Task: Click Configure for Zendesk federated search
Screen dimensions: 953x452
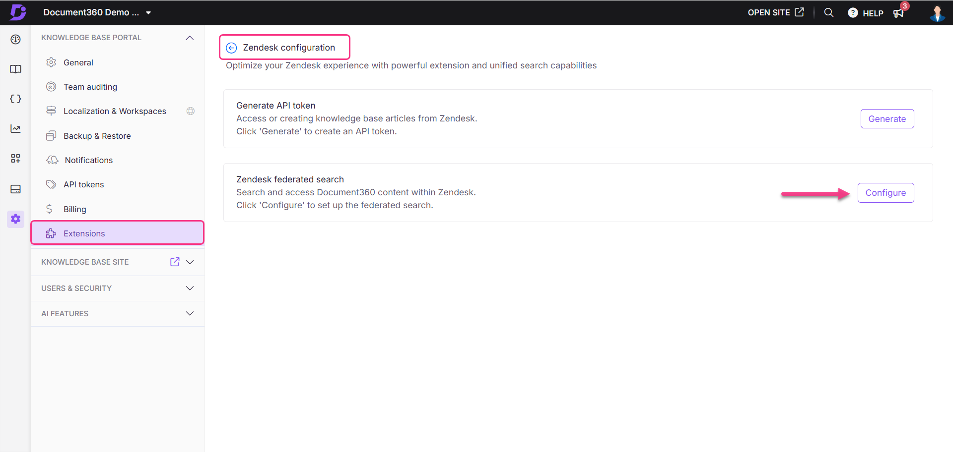Action: pyautogui.click(x=885, y=193)
